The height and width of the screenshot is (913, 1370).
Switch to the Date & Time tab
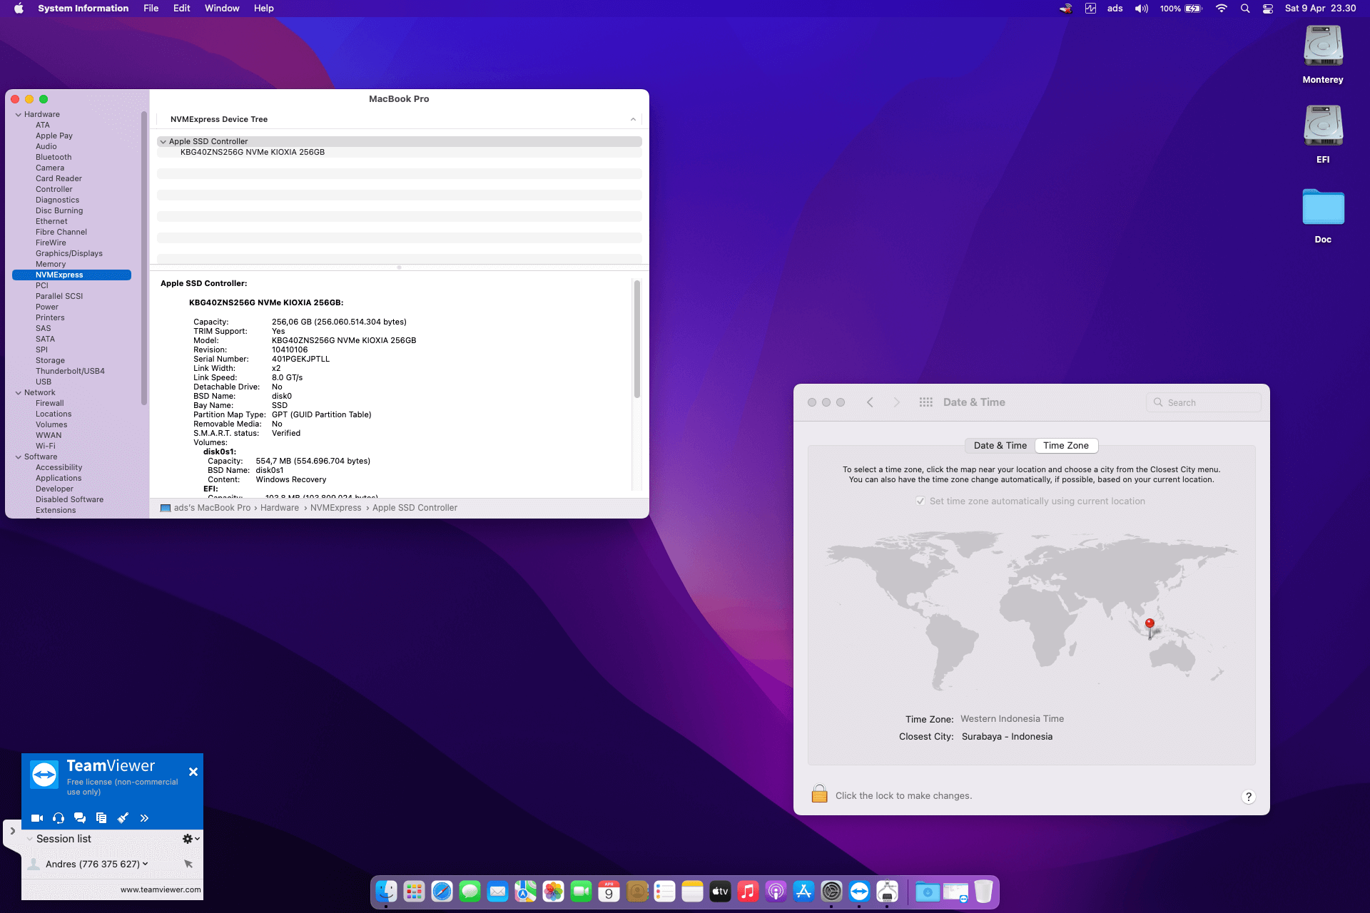1000,446
